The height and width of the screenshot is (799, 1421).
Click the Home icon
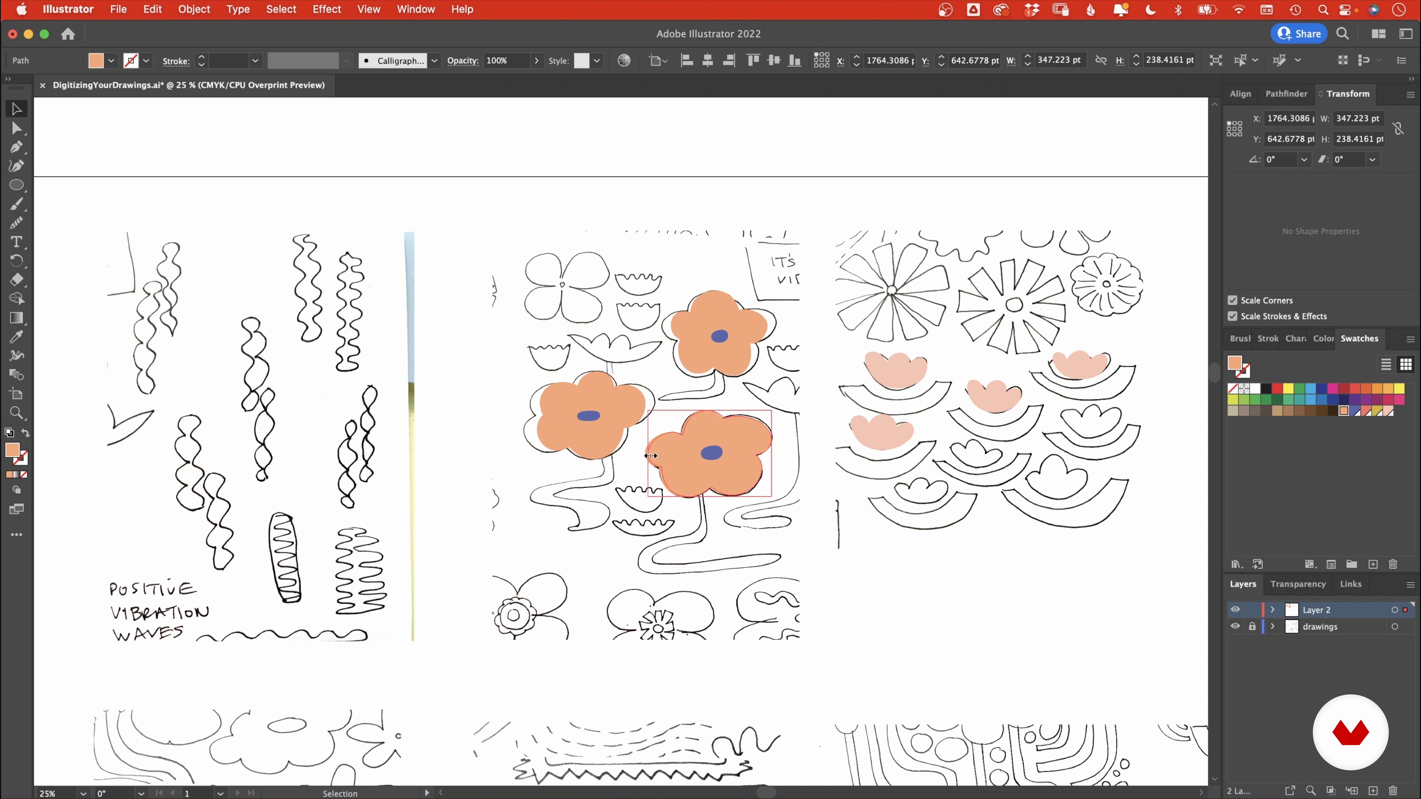pyautogui.click(x=68, y=34)
